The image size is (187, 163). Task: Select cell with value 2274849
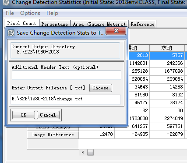[x=167, y=118]
